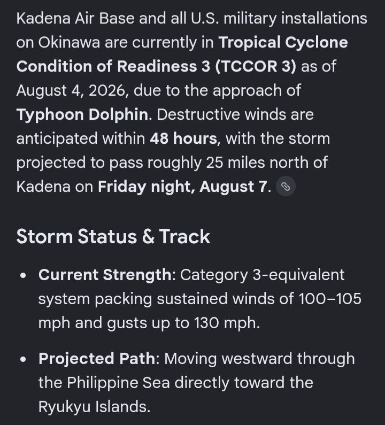Click the Category 3-equivalent text
The height and width of the screenshot is (425, 385).
[x=262, y=275]
